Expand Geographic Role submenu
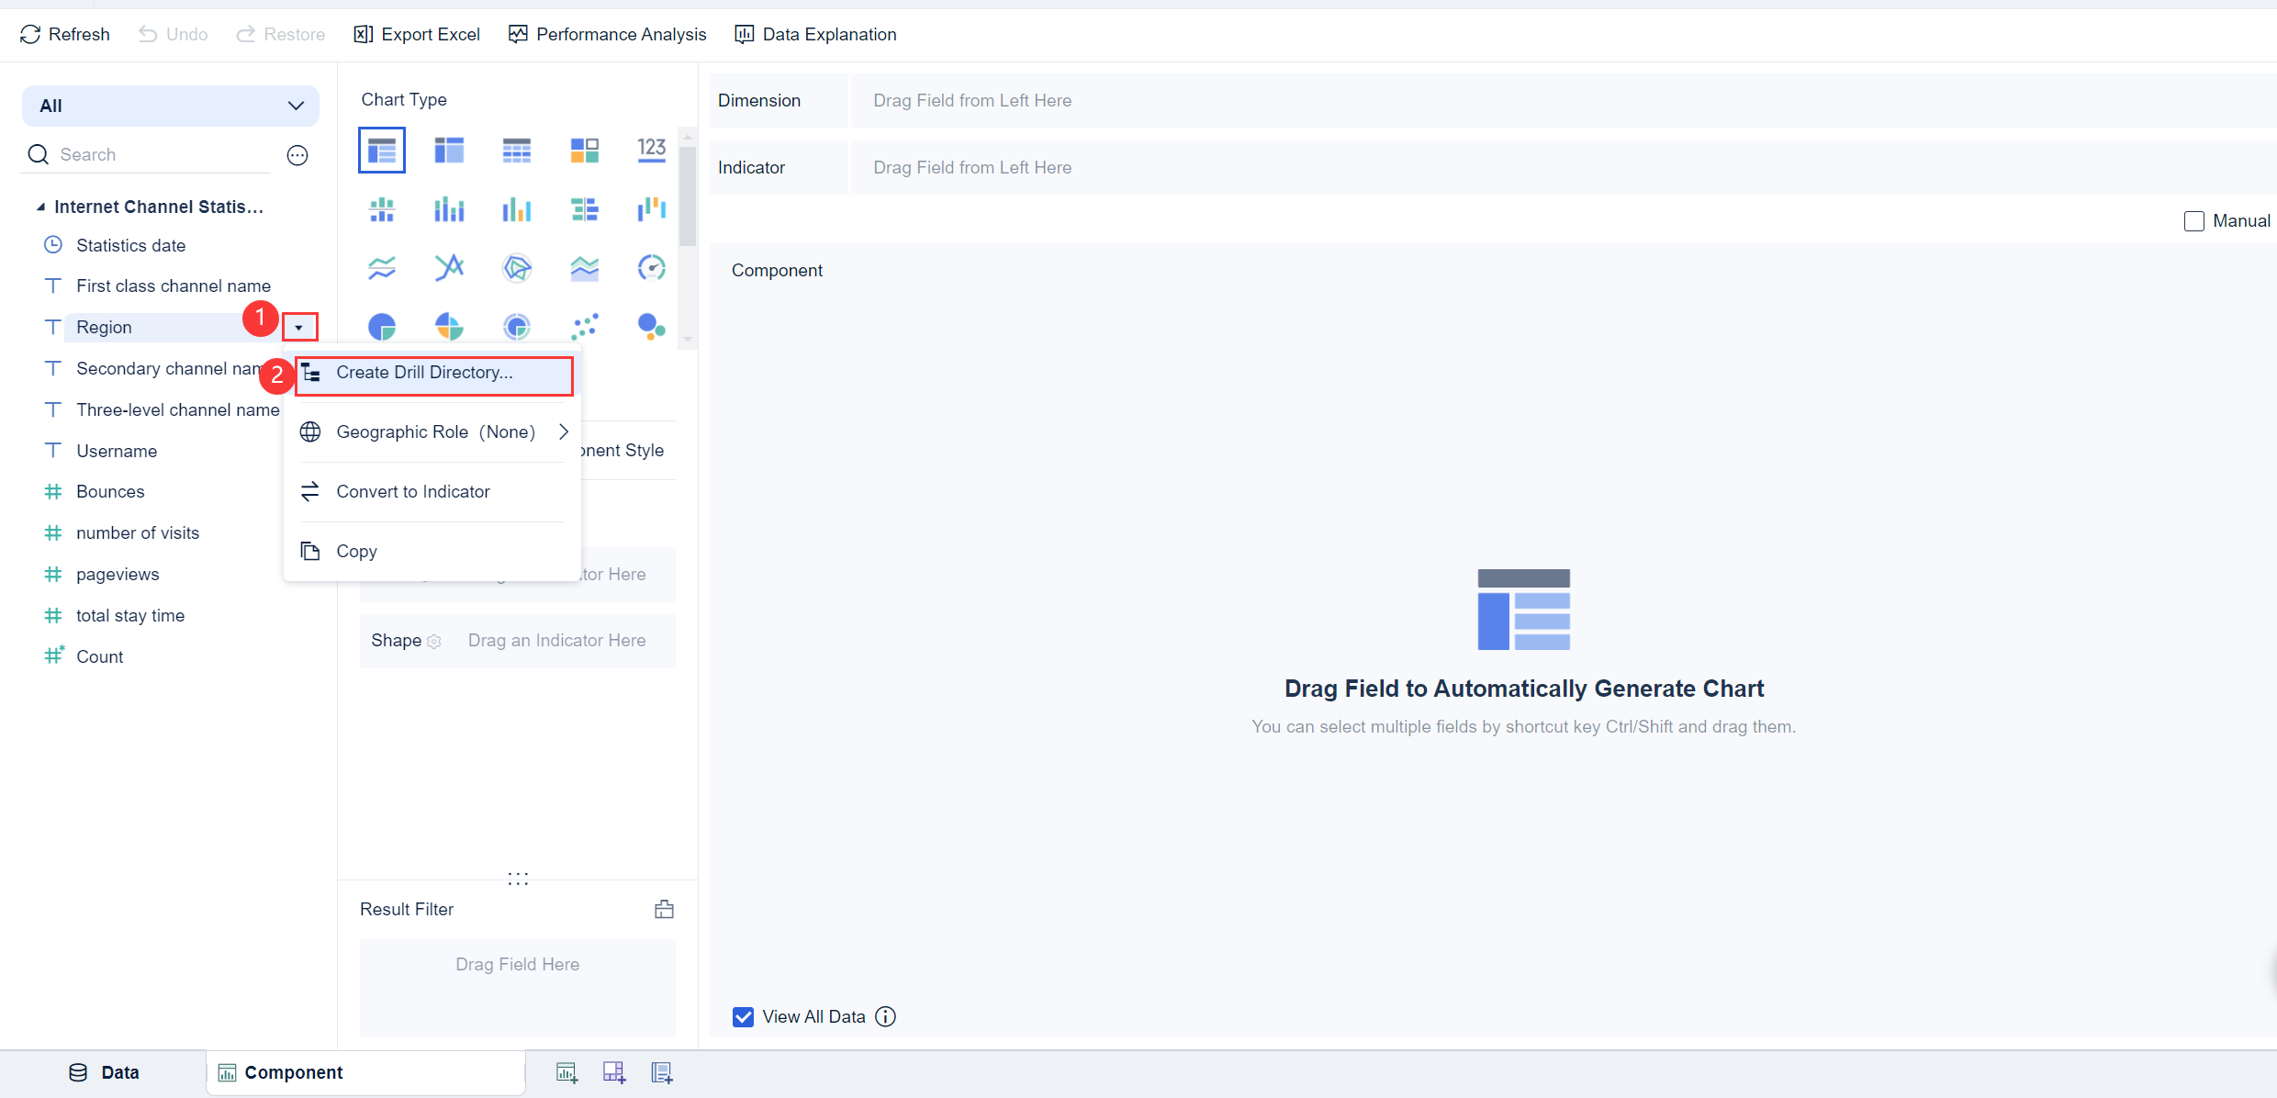The height and width of the screenshot is (1098, 2277). click(435, 431)
